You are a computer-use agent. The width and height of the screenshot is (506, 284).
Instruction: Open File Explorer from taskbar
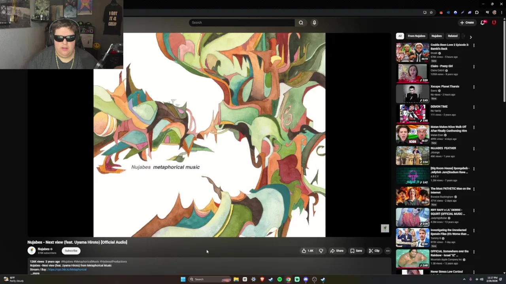(x=236, y=279)
